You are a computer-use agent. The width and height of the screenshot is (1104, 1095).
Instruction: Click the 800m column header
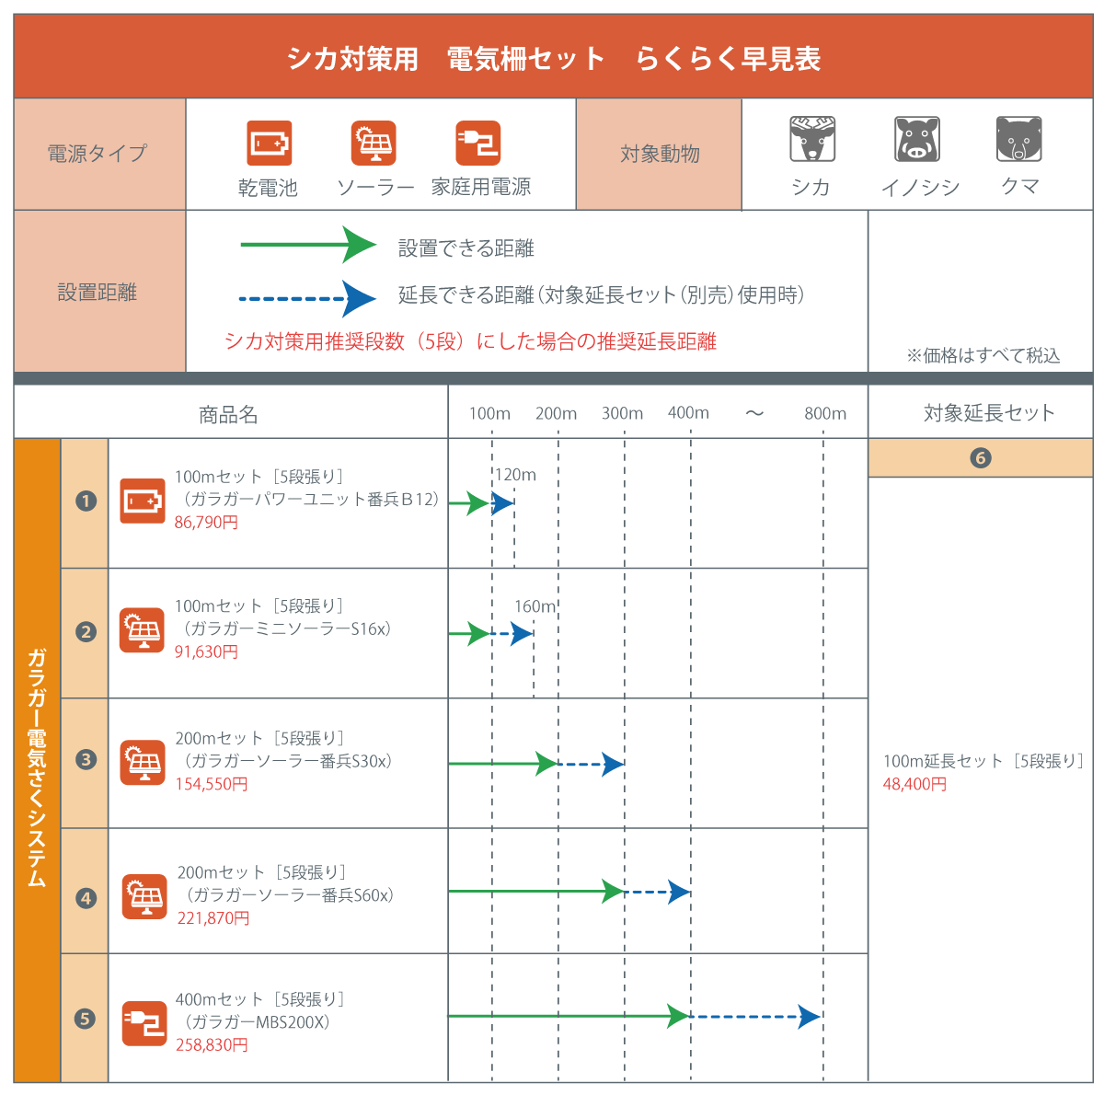click(x=825, y=414)
